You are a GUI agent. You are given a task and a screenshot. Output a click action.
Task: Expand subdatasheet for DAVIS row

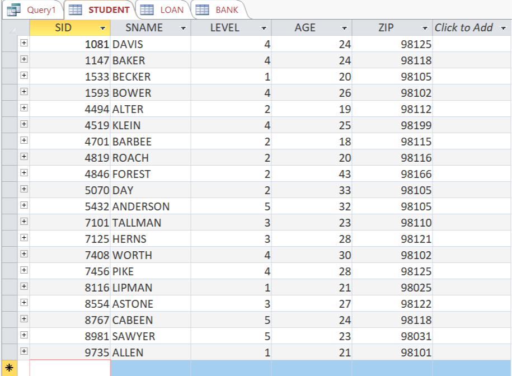point(24,43)
